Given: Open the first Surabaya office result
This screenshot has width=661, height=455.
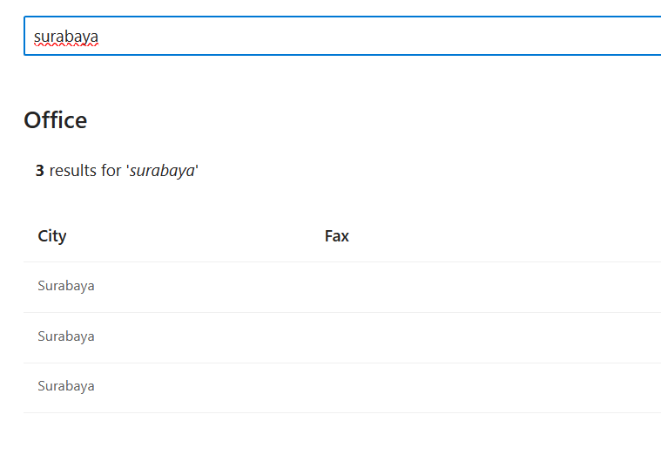Looking at the screenshot, I should pos(66,286).
